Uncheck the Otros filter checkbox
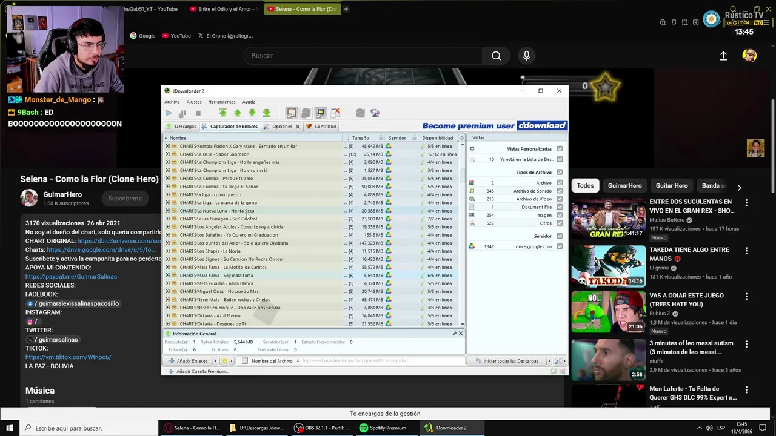Viewport: 776px width, 436px height. click(x=560, y=223)
